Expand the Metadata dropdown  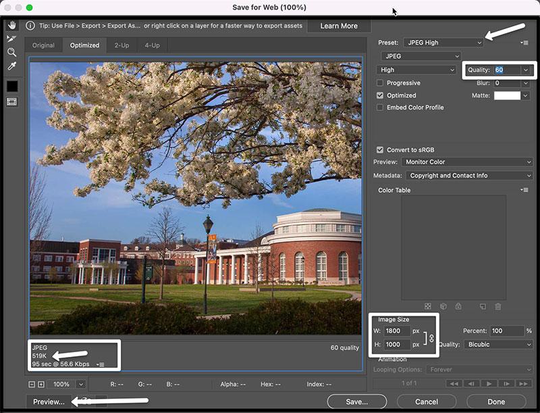[469, 176]
